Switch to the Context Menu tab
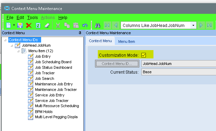This screenshot has height=131, width=216. [100, 41]
